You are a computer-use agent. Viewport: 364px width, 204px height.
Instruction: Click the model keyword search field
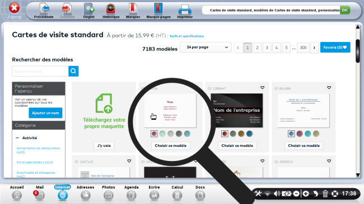40,71
